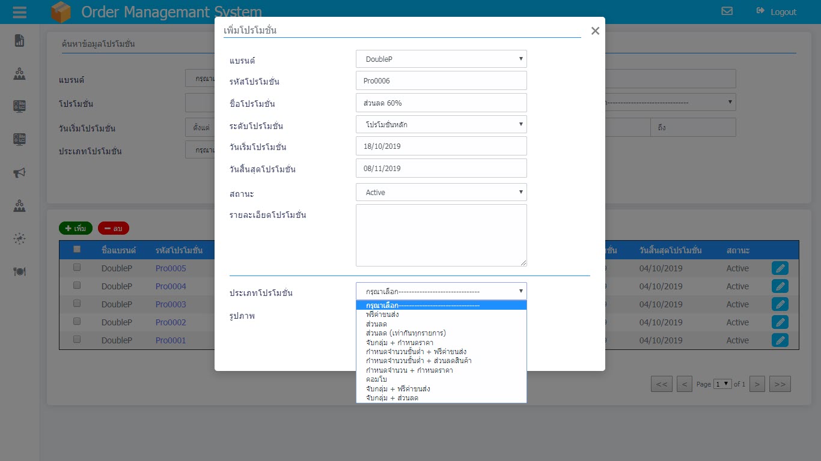This screenshot has width=821, height=461.
Task: Check the checkbox for the Pro0005 row
Action: pos(77,268)
